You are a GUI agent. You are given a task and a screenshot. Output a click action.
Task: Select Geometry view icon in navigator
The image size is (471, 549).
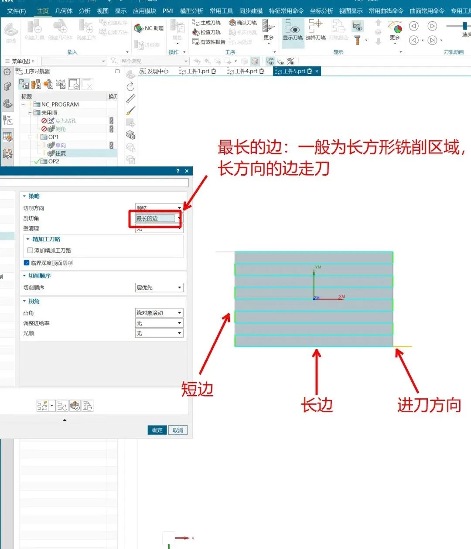click(x=48, y=84)
